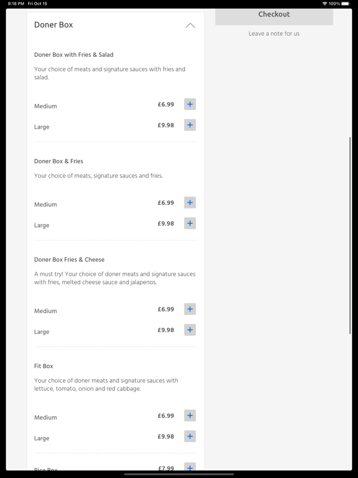
Task: Tap the Wi-Fi status icon
Action: tap(324, 4)
